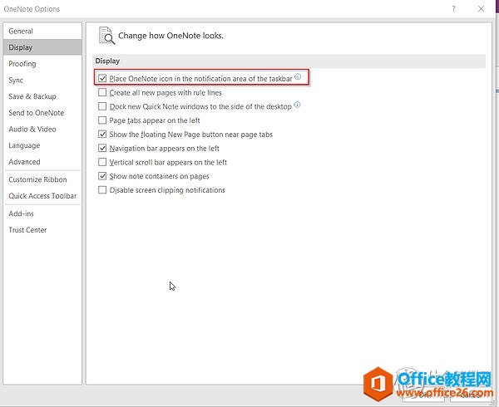
Task: Go to Advanced options
Action: pos(42,162)
